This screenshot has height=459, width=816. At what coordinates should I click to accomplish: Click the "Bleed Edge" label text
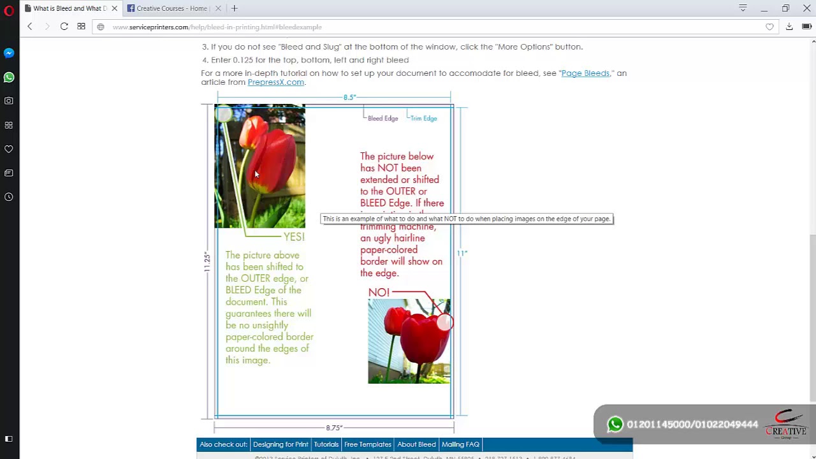click(x=382, y=119)
